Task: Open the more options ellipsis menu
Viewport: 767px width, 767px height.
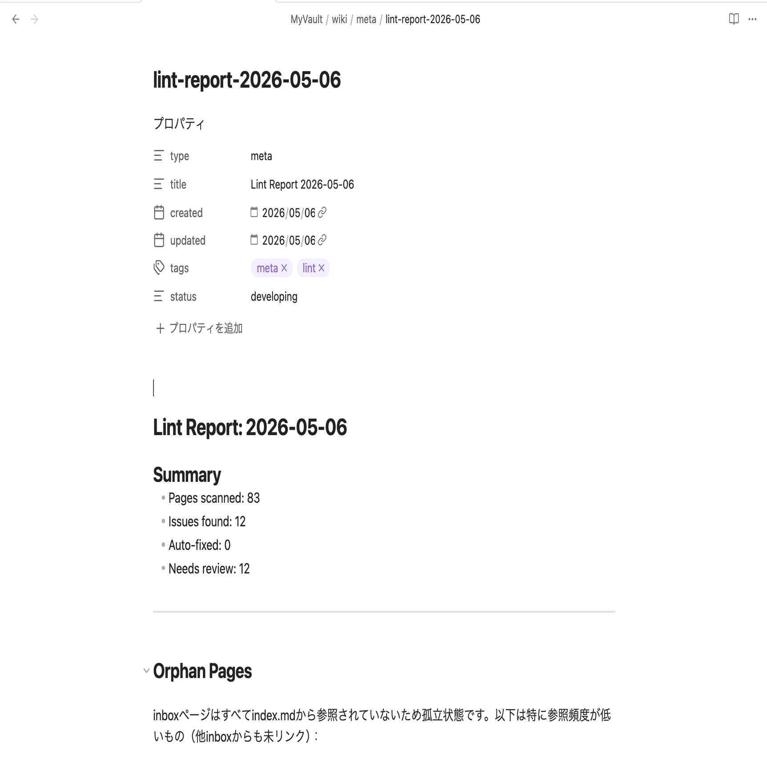Action: pos(752,19)
